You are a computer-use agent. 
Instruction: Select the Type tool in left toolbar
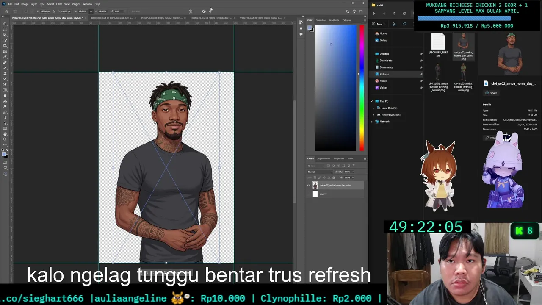coord(5,117)
